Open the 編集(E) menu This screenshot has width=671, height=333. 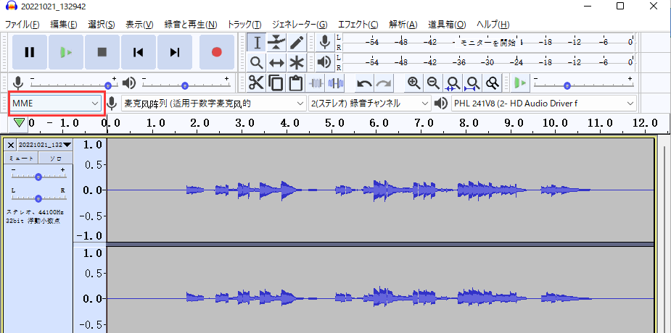(64, 25)
